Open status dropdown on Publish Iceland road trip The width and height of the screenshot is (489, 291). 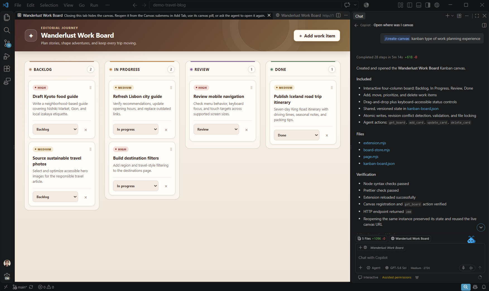coord(297,135)
